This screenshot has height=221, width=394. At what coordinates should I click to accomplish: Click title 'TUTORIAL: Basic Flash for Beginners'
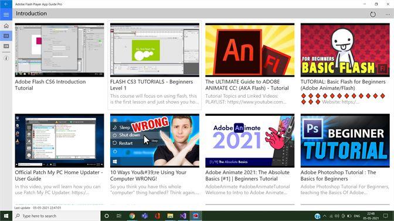[343, 85]
